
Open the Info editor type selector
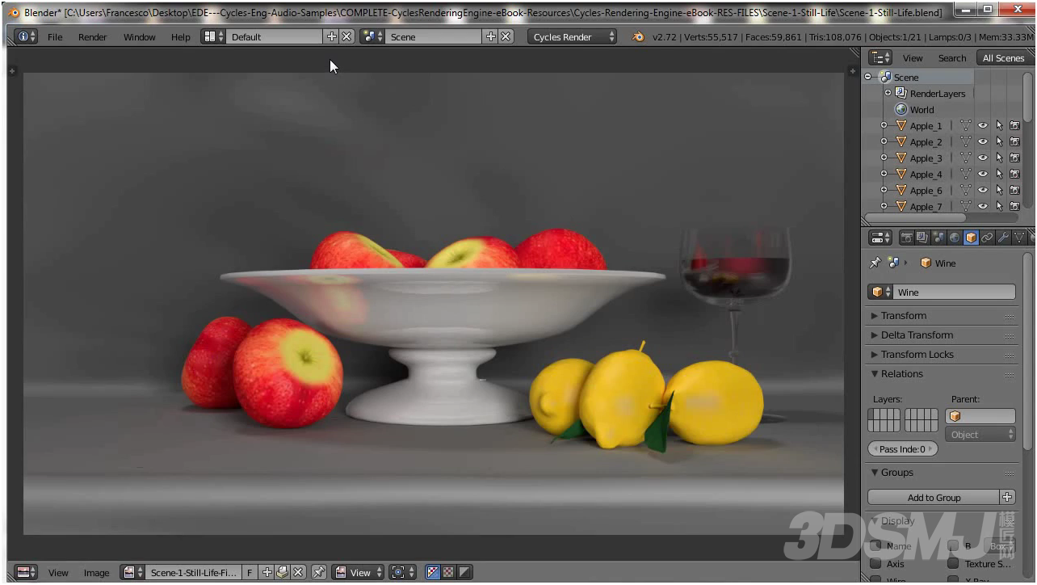pos(26,36)
